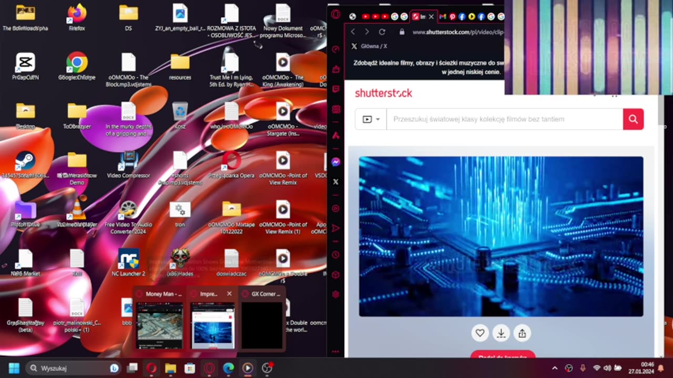Click the Wyszukaj taskbar search box
The height and width of the screenshot is (378, 673).
pos(74,368)
